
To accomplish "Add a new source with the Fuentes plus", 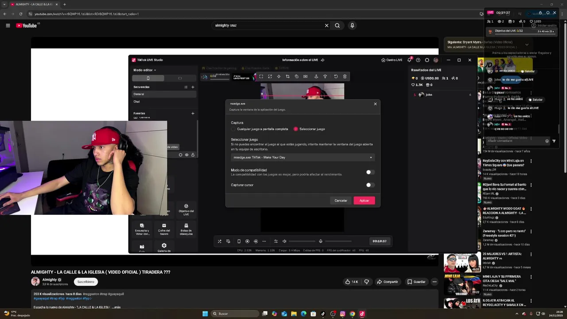I will tap(193, 113).
